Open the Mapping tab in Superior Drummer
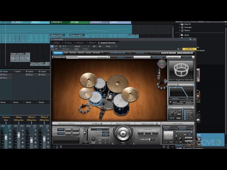227x170 pixels. [x=81, y=53]
